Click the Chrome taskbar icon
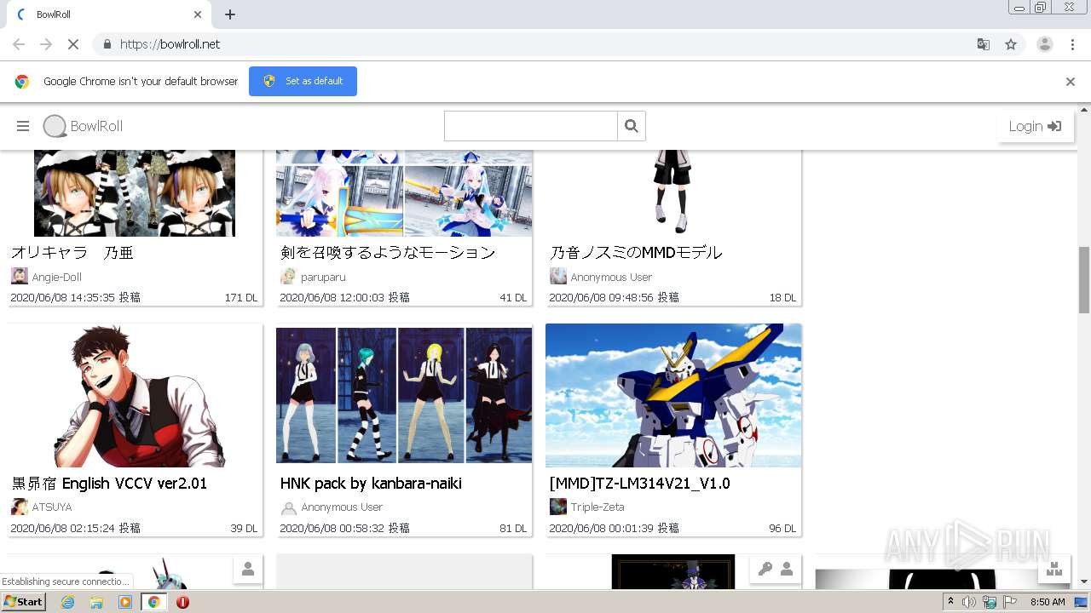The width and height of the screenshot is (1091, 613). tap(154, 602)
